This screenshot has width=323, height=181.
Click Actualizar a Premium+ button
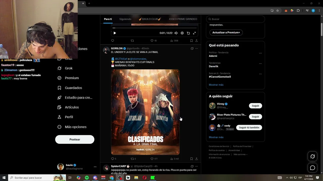[226, 32]
